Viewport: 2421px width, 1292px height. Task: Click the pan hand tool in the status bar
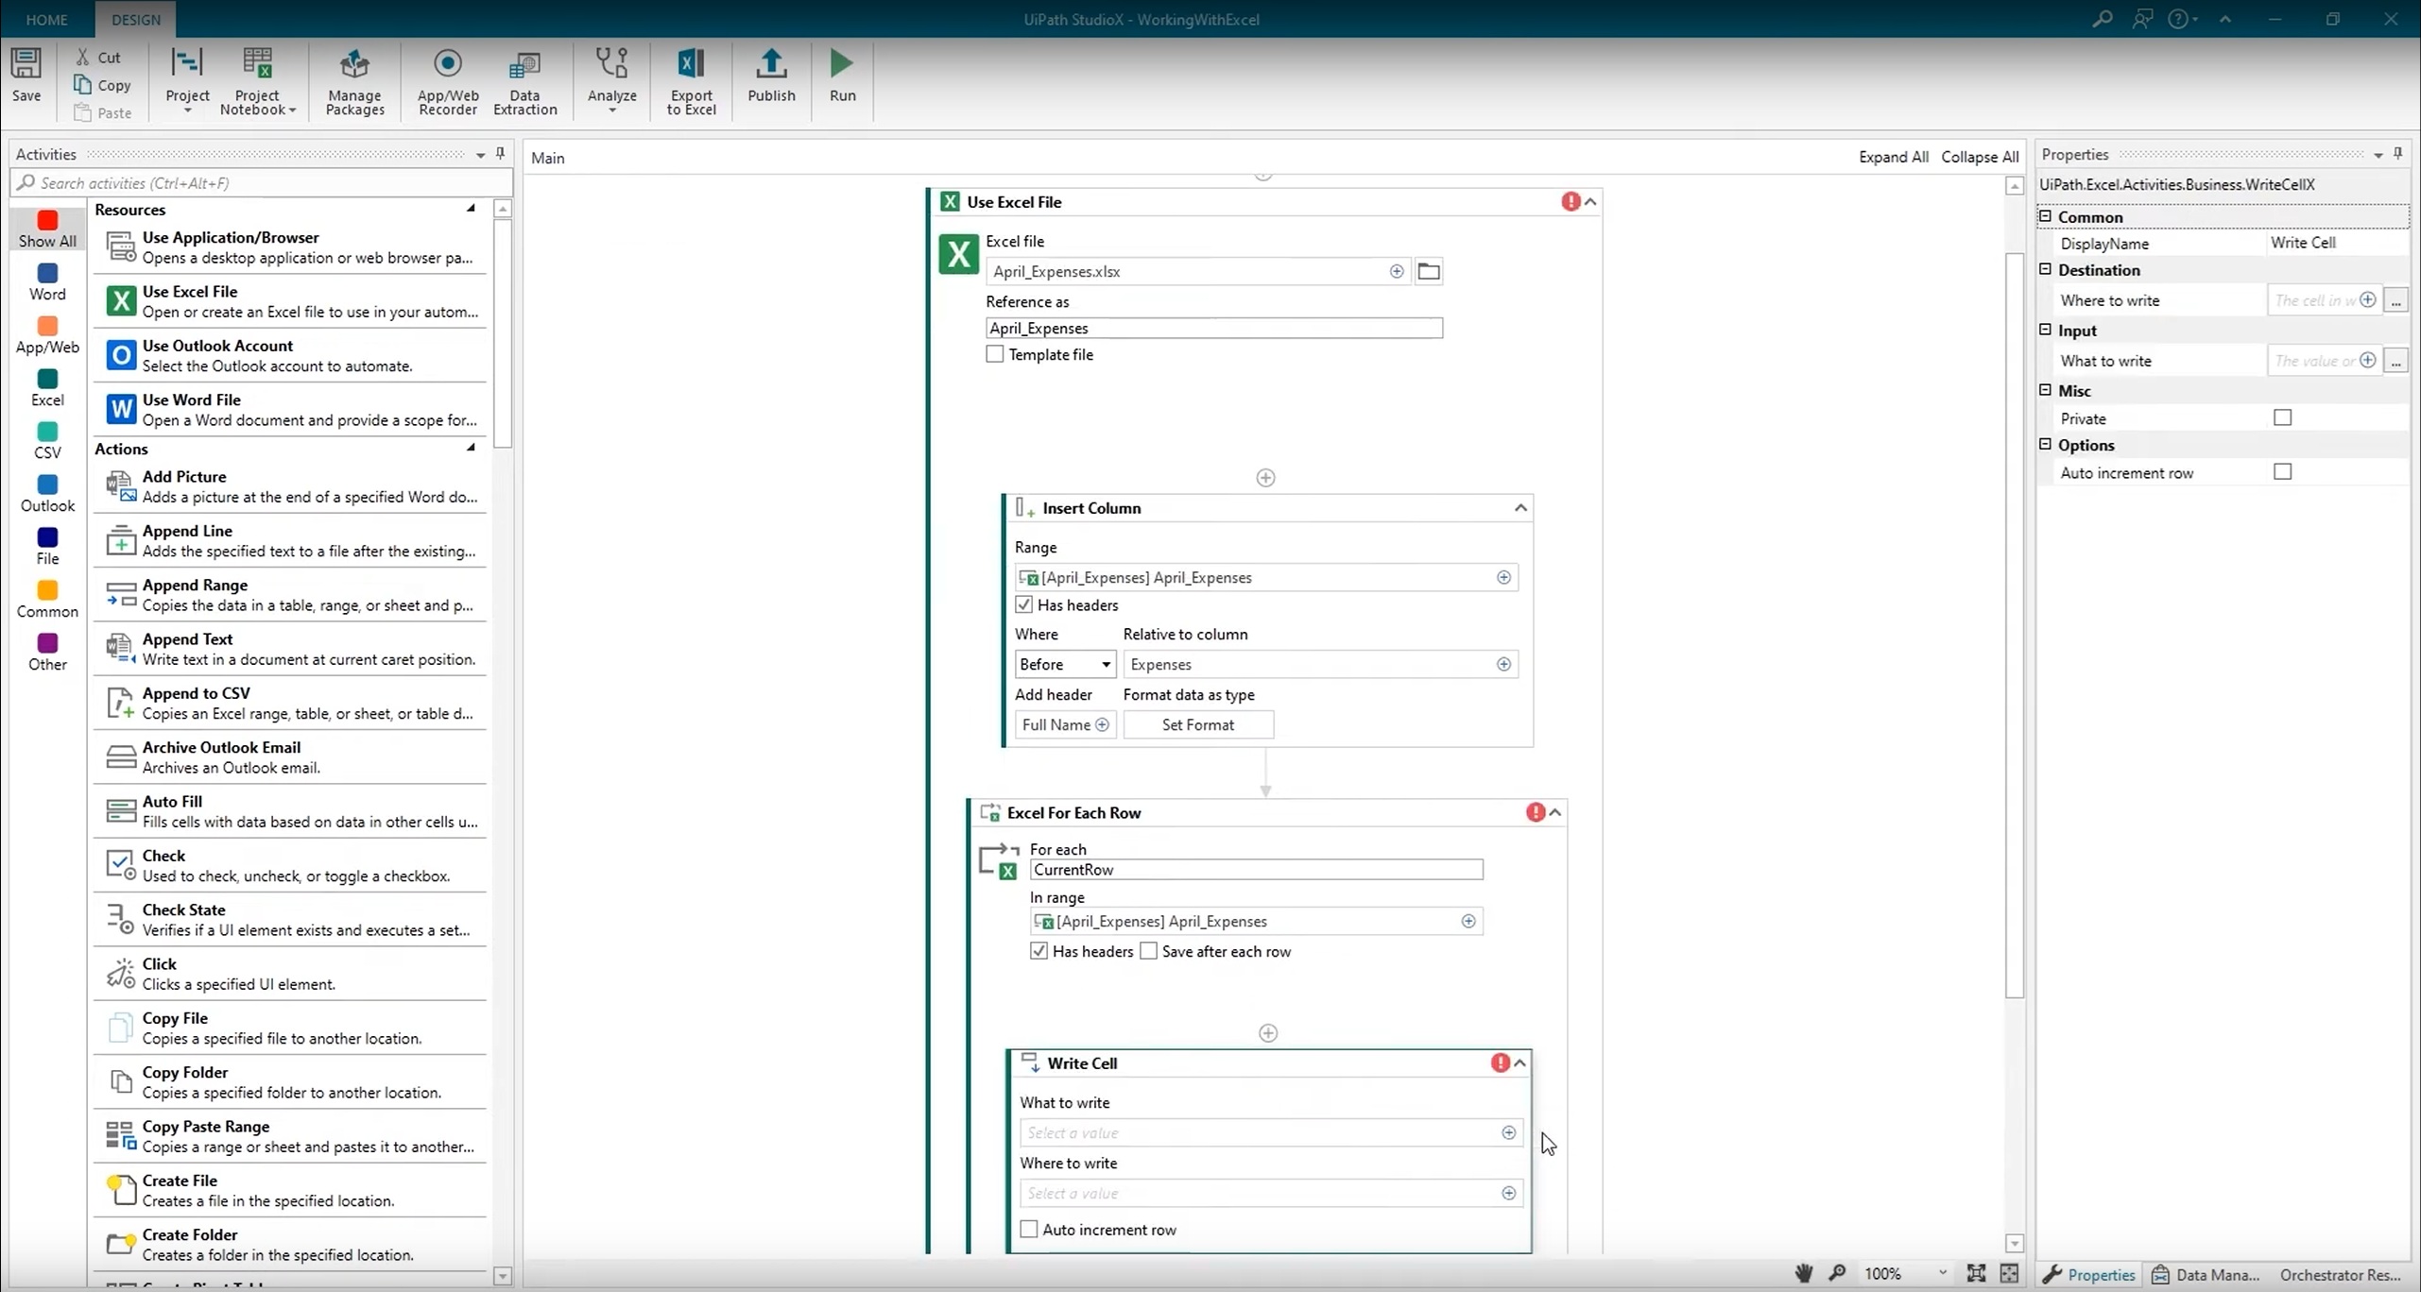point(1804,1273)
